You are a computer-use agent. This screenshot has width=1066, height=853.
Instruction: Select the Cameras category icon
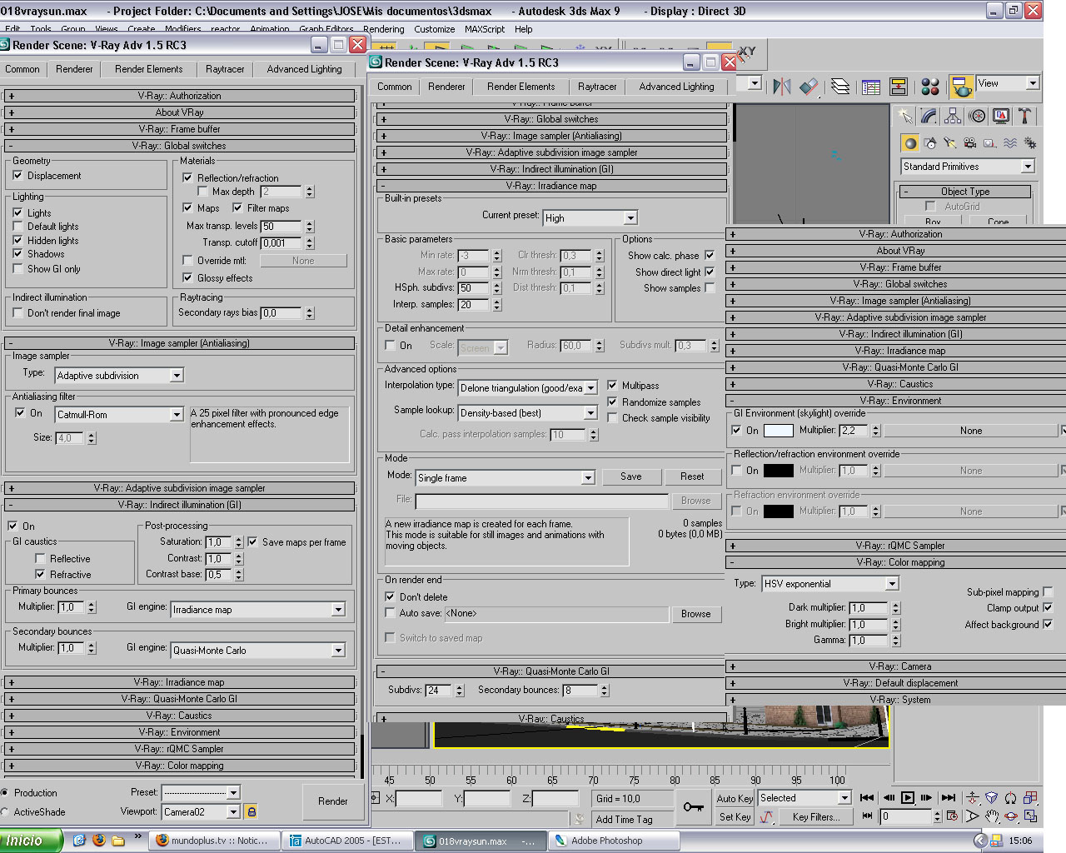pos(970,143)
